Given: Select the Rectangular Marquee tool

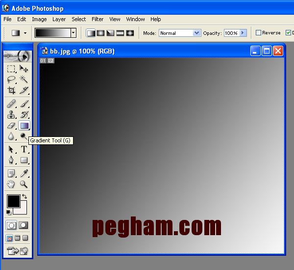Looking at the screenshot, I should (x=11, y=69).
